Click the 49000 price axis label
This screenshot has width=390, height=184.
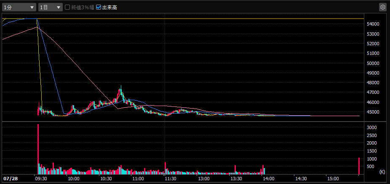pos(373,73)
